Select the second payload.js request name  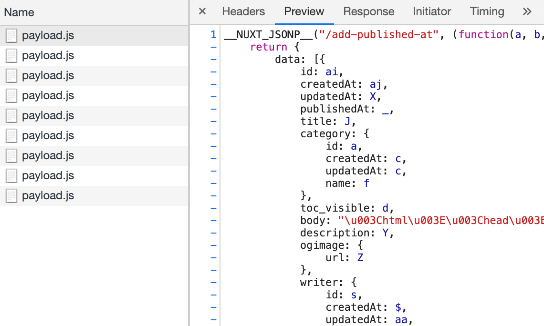48,56
